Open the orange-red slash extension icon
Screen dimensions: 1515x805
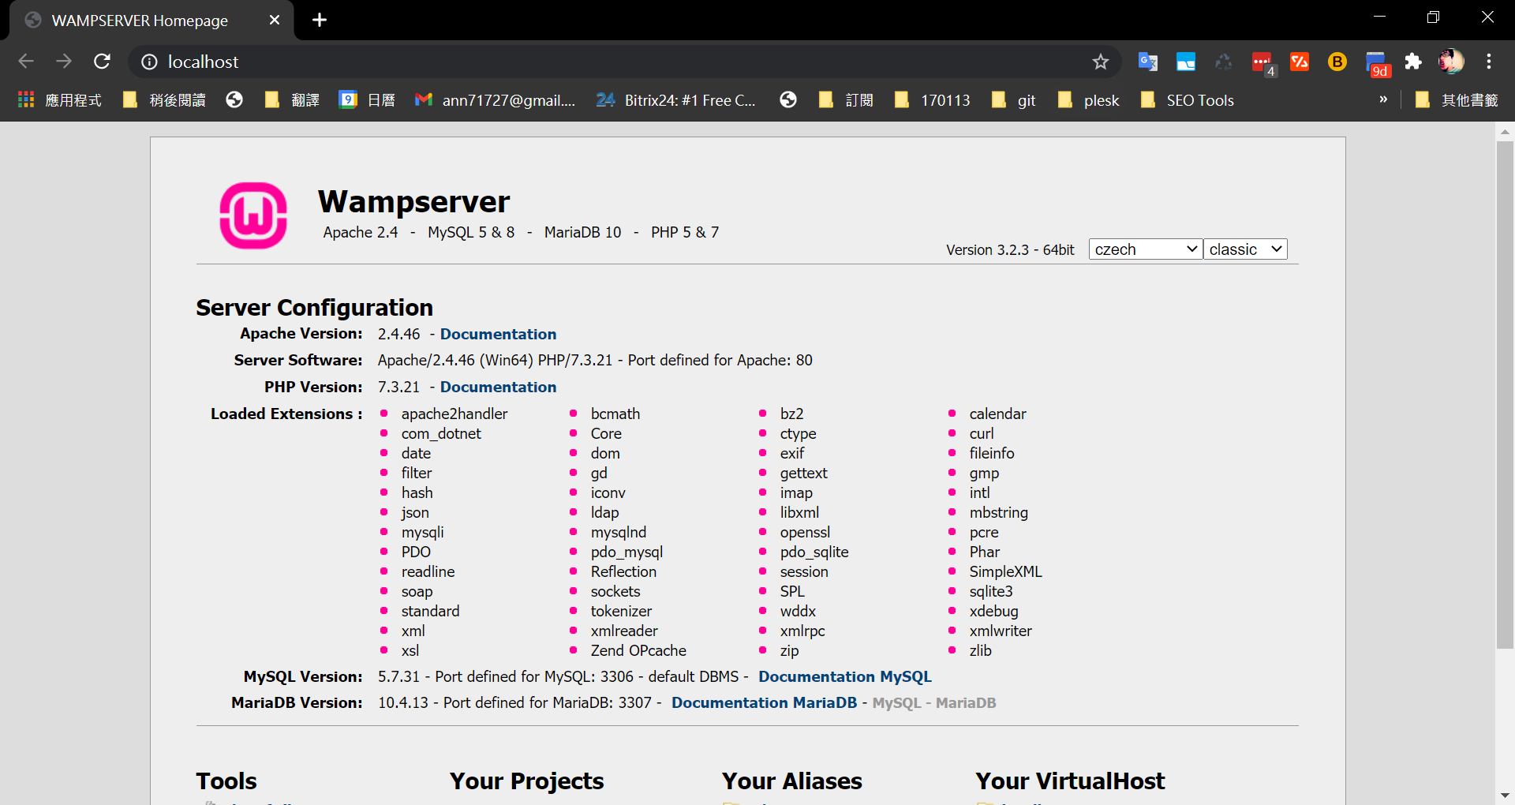[1300, 62]
